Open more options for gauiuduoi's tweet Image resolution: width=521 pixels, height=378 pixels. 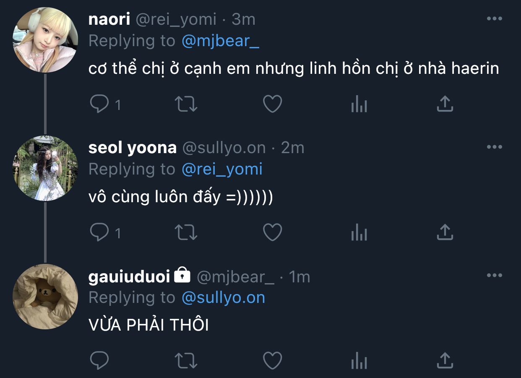coord(494,276)
